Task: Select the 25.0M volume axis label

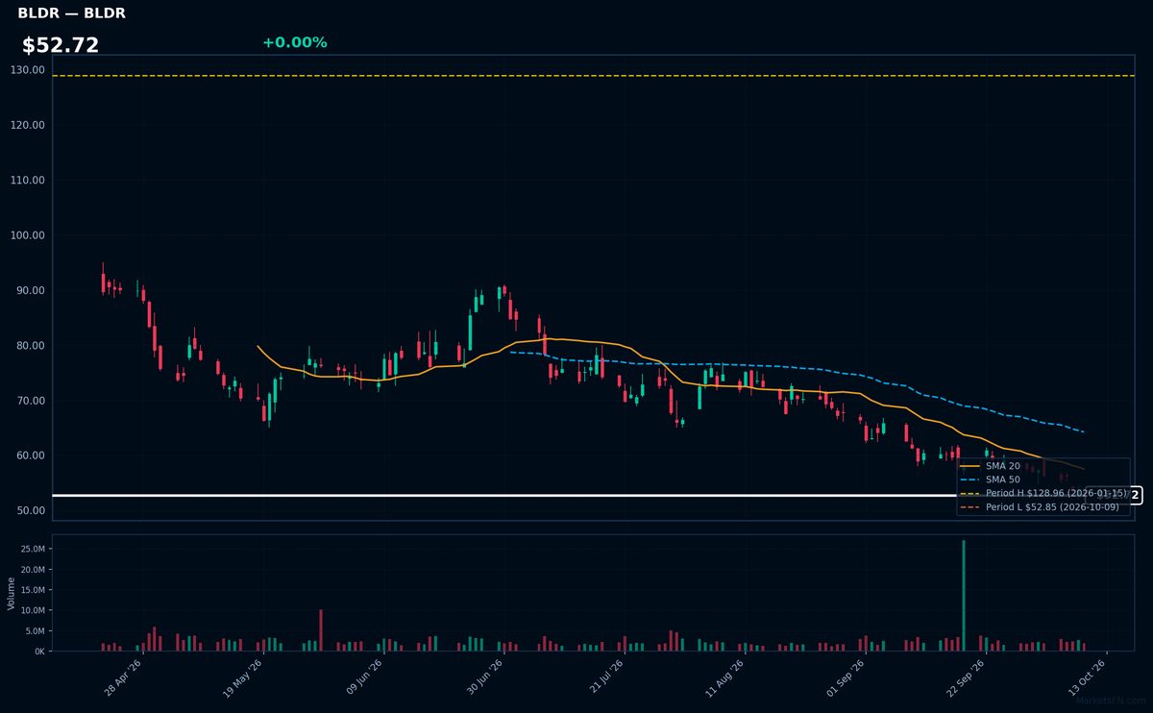Action: coord(33,549)
